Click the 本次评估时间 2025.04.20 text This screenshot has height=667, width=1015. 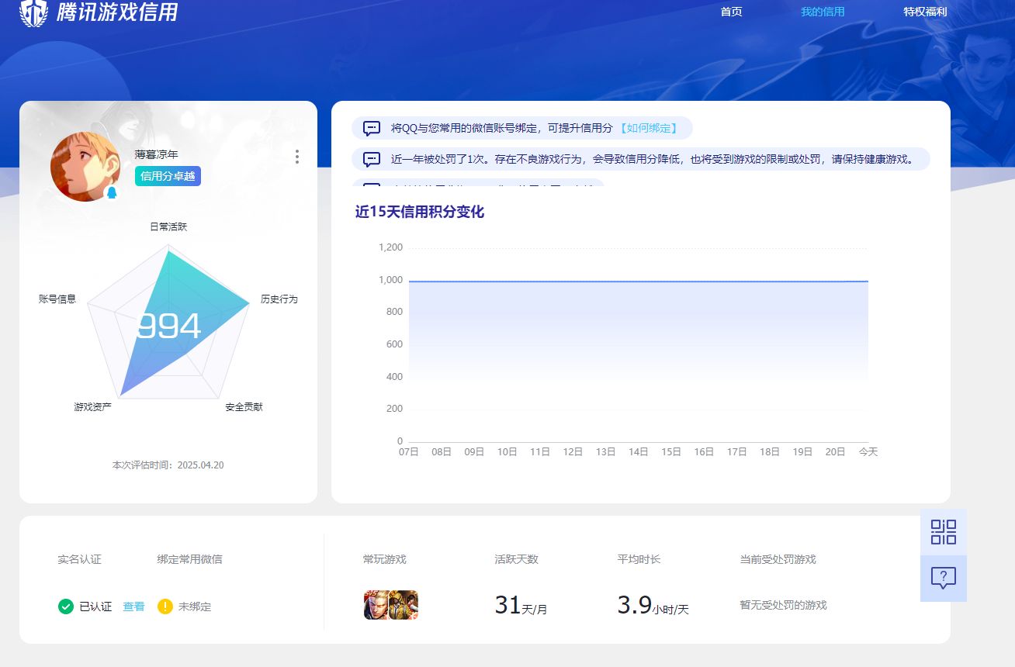[168, 465]
